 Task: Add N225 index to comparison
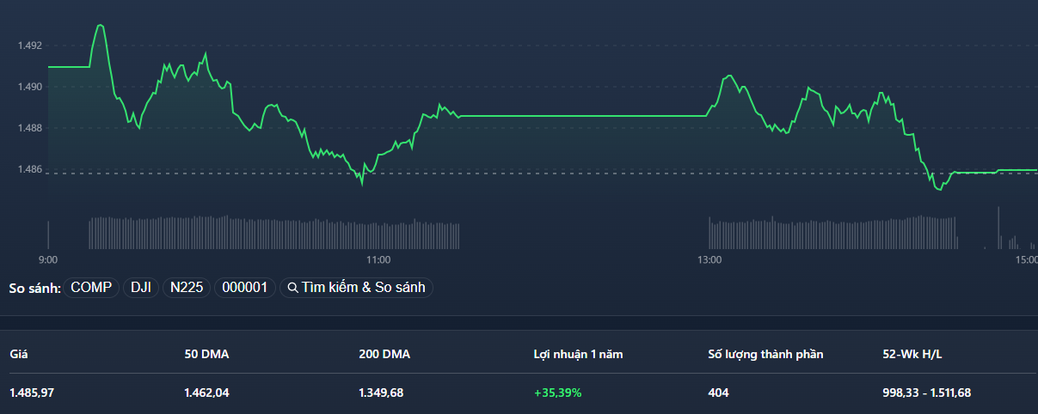click(x=187, y=288)
